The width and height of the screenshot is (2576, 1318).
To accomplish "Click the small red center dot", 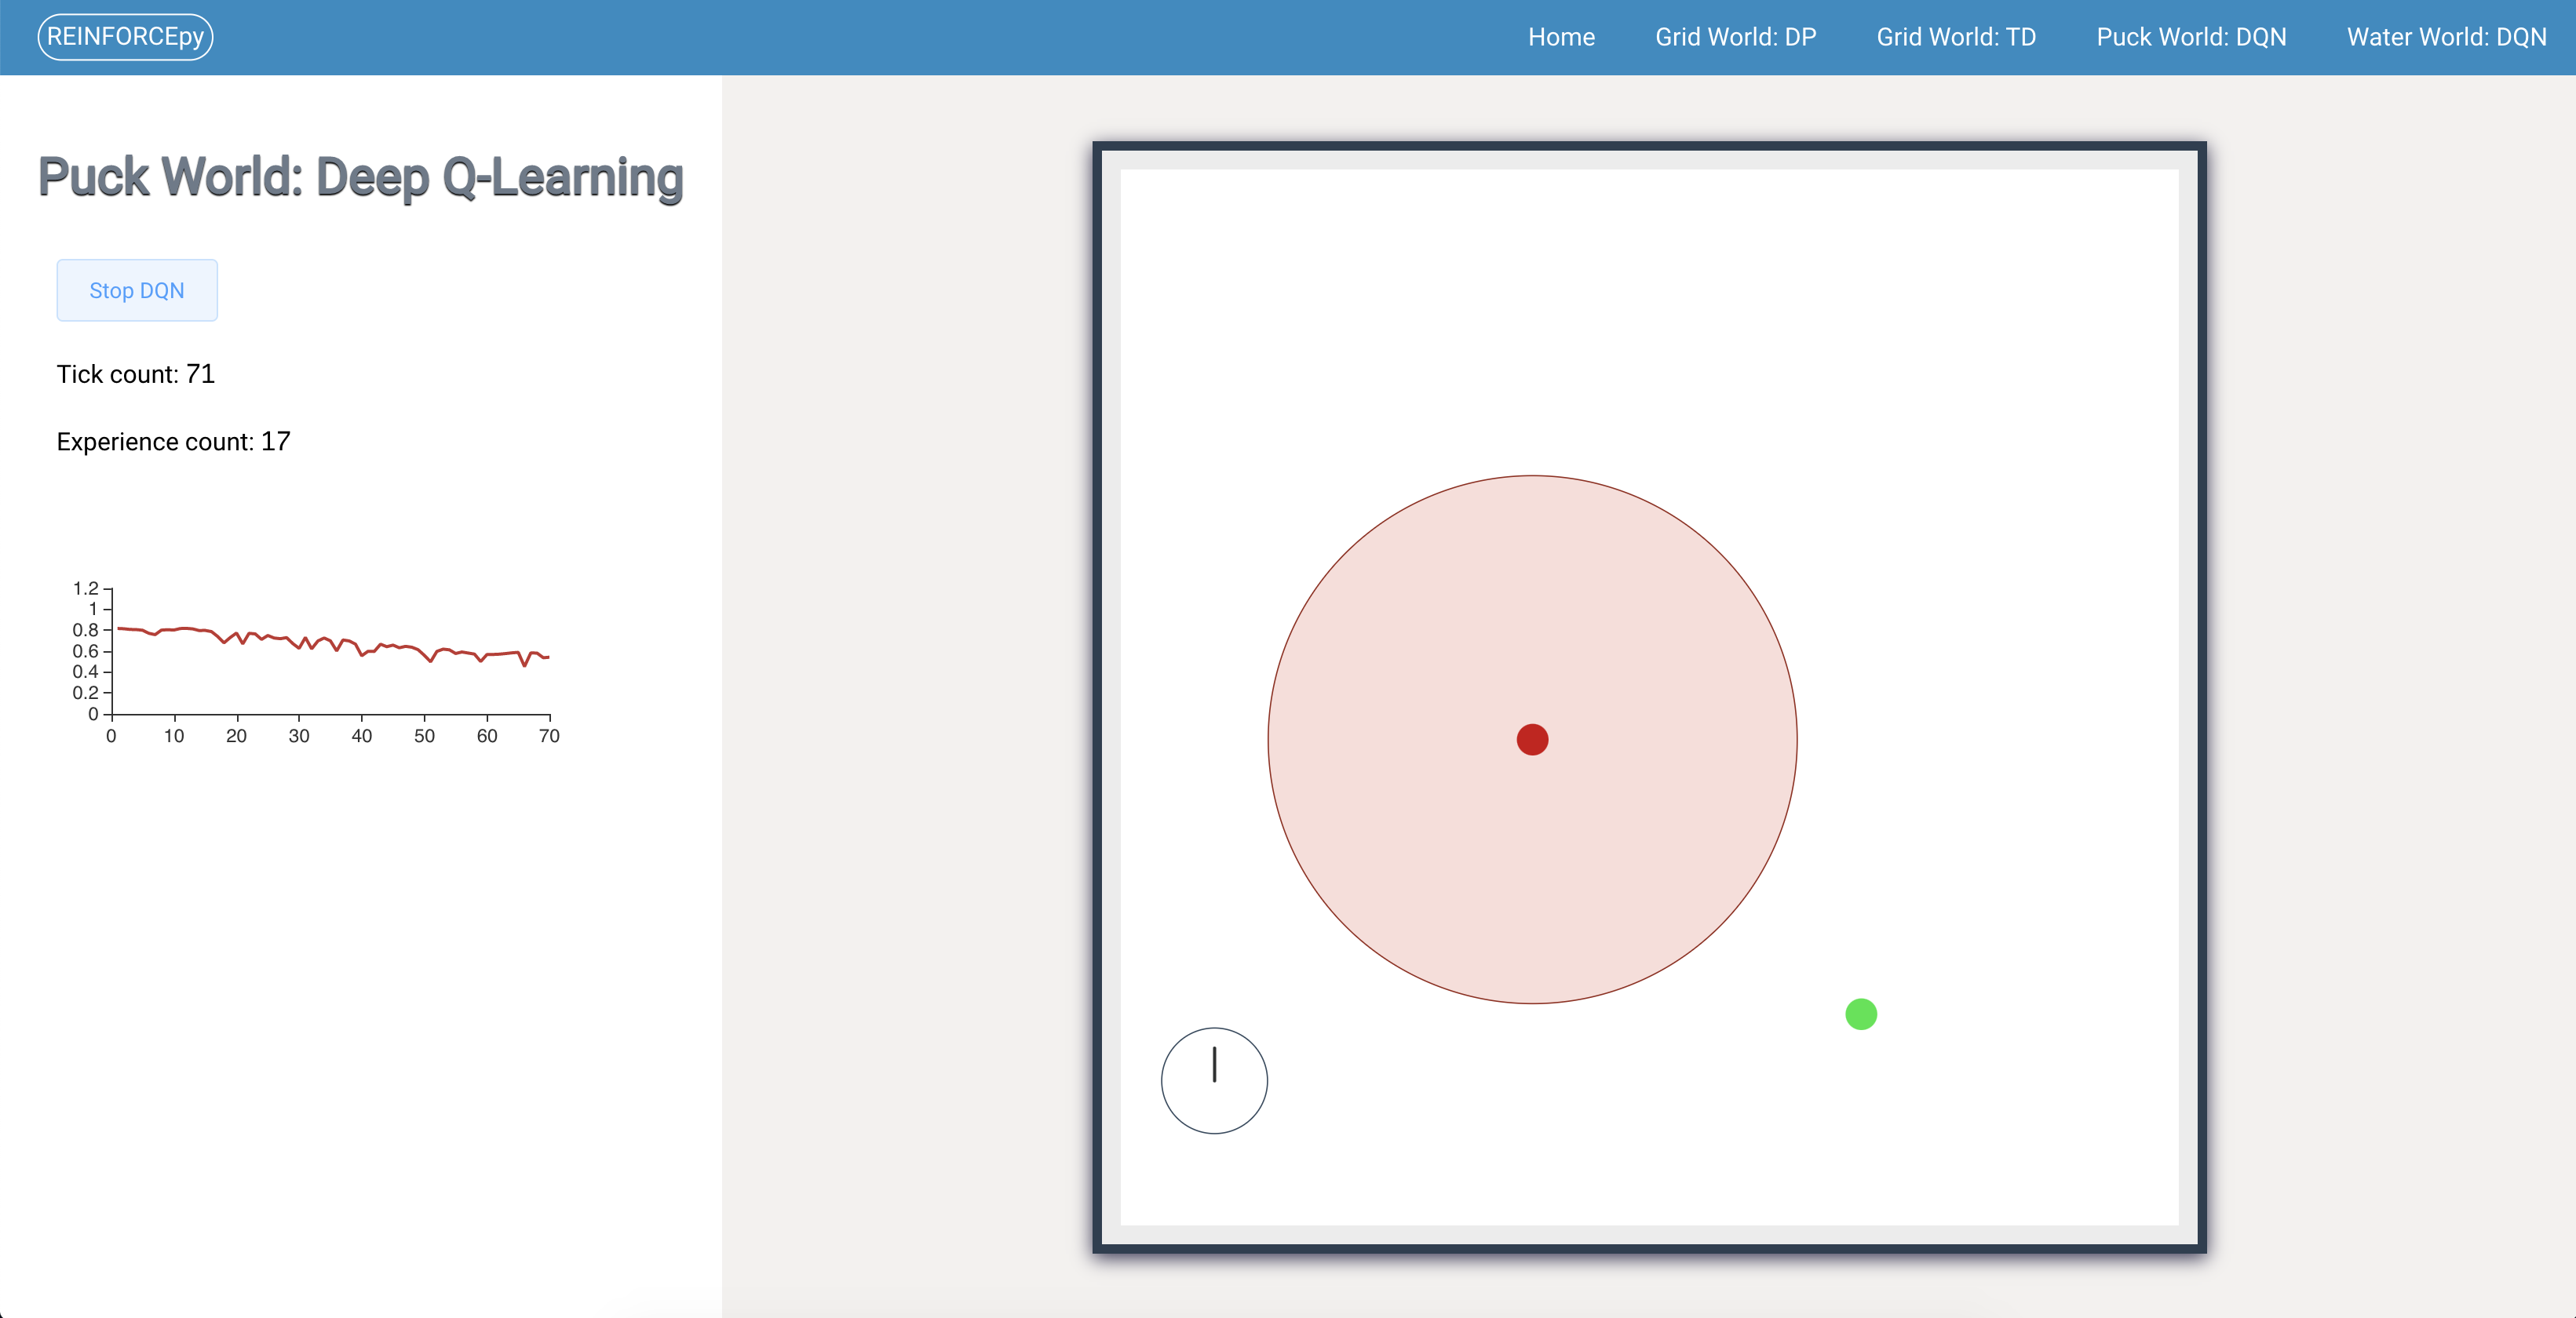I will (1532, 740).
